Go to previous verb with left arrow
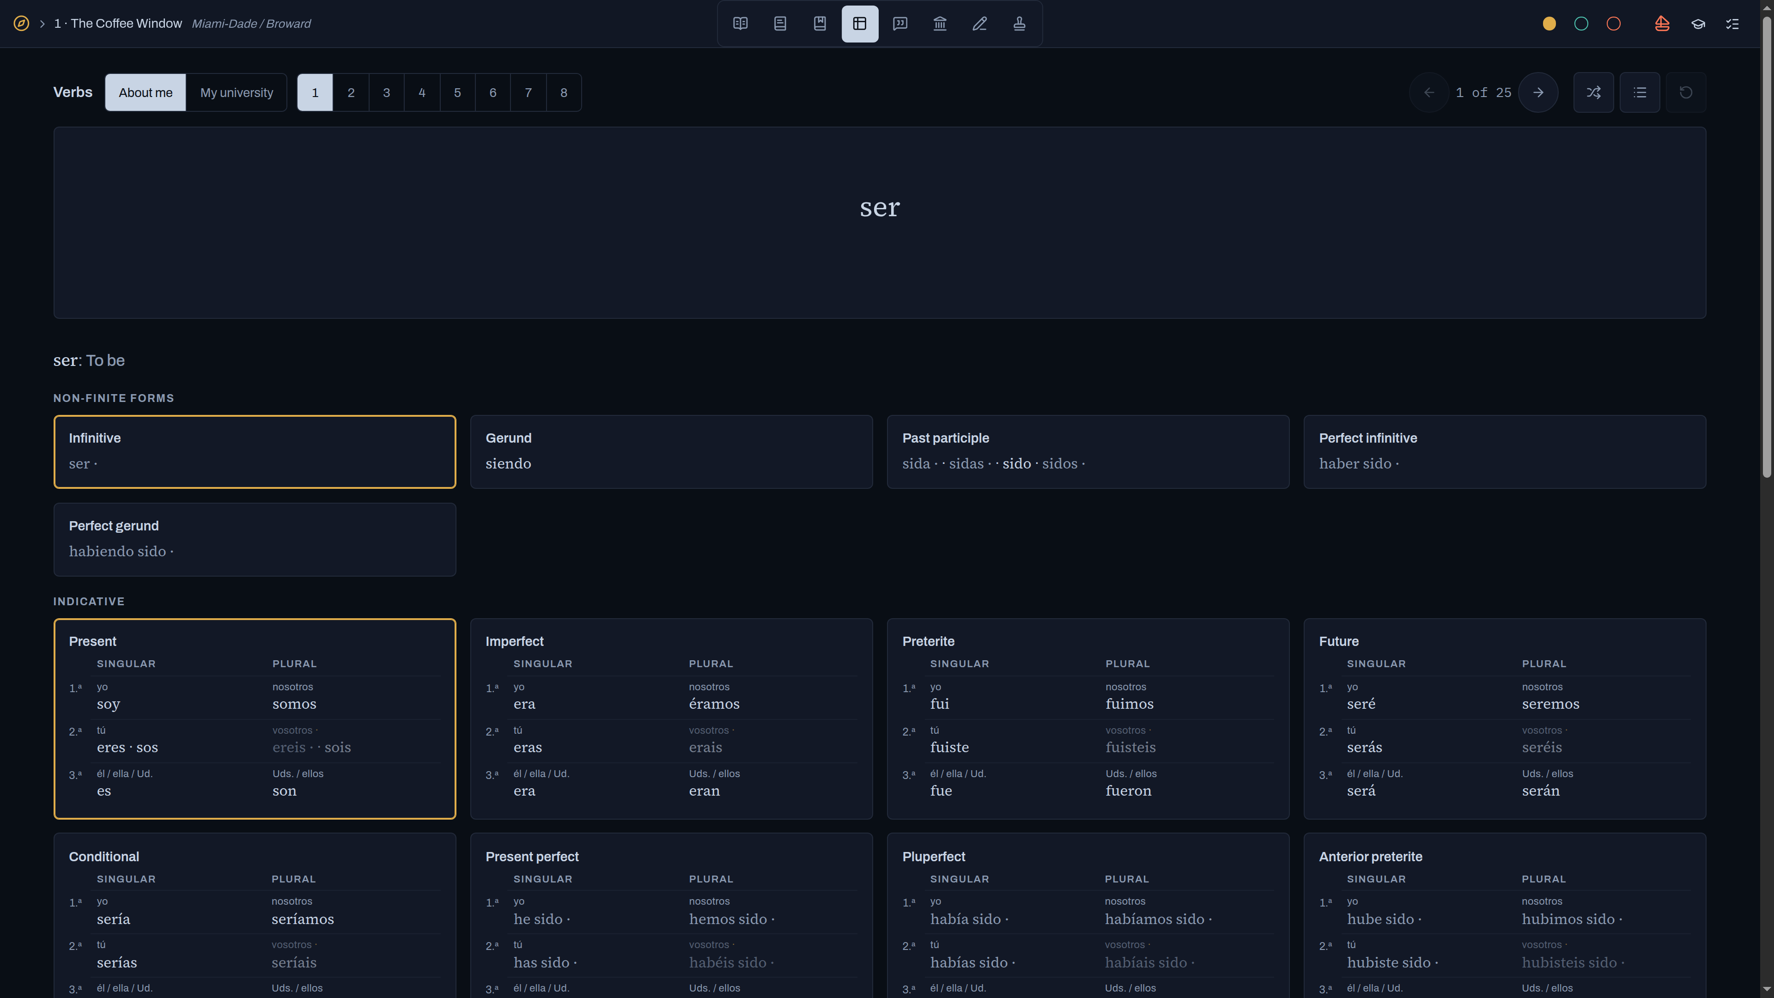1774x998 pixels. 1429,92
